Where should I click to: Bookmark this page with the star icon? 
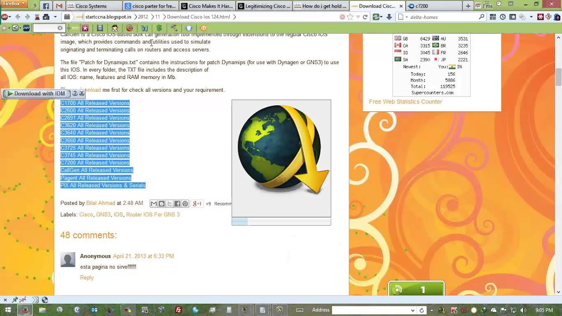pyautogui.click(x=350, y=17)
